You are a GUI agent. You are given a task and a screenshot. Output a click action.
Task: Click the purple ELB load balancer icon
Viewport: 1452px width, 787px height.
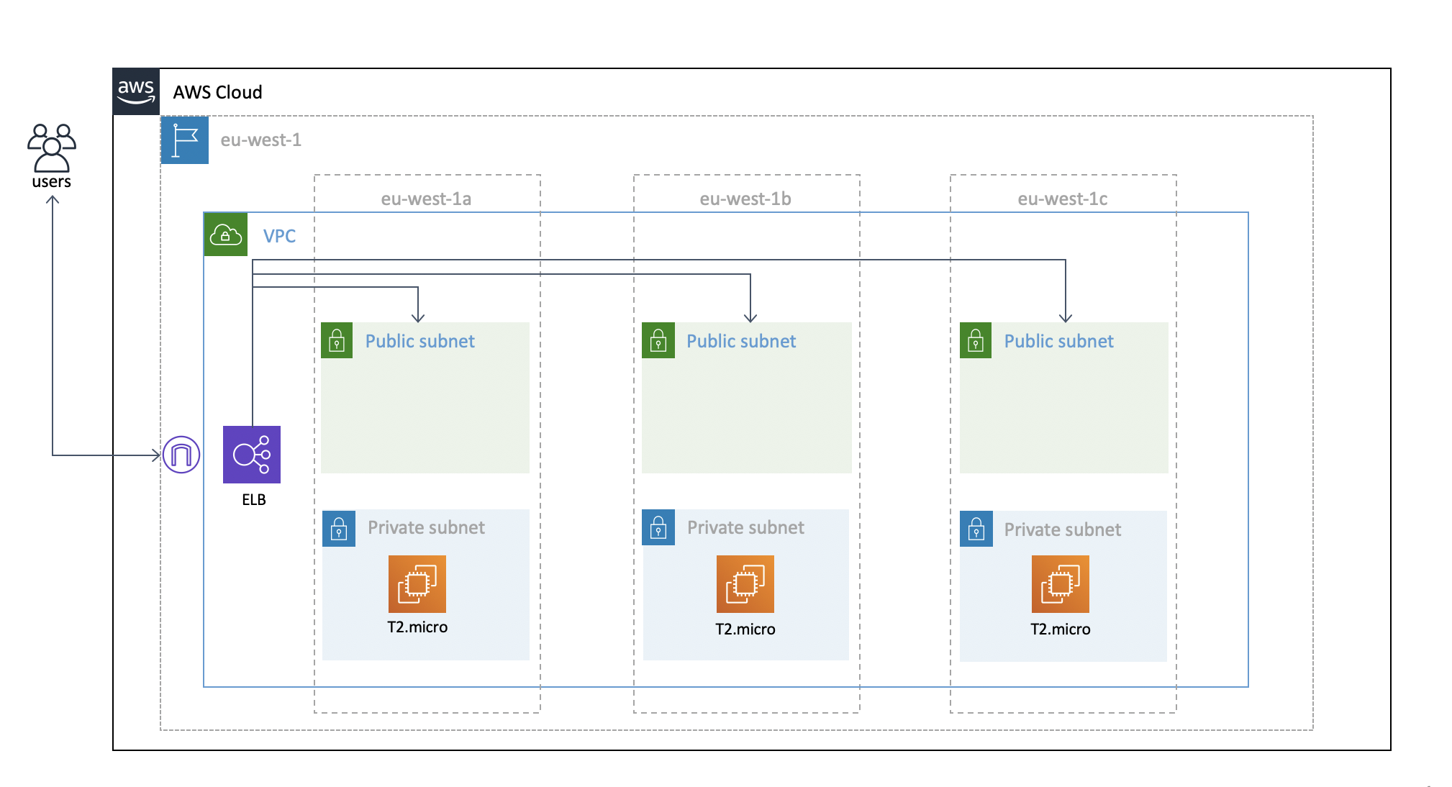click(x=252, y=455)
